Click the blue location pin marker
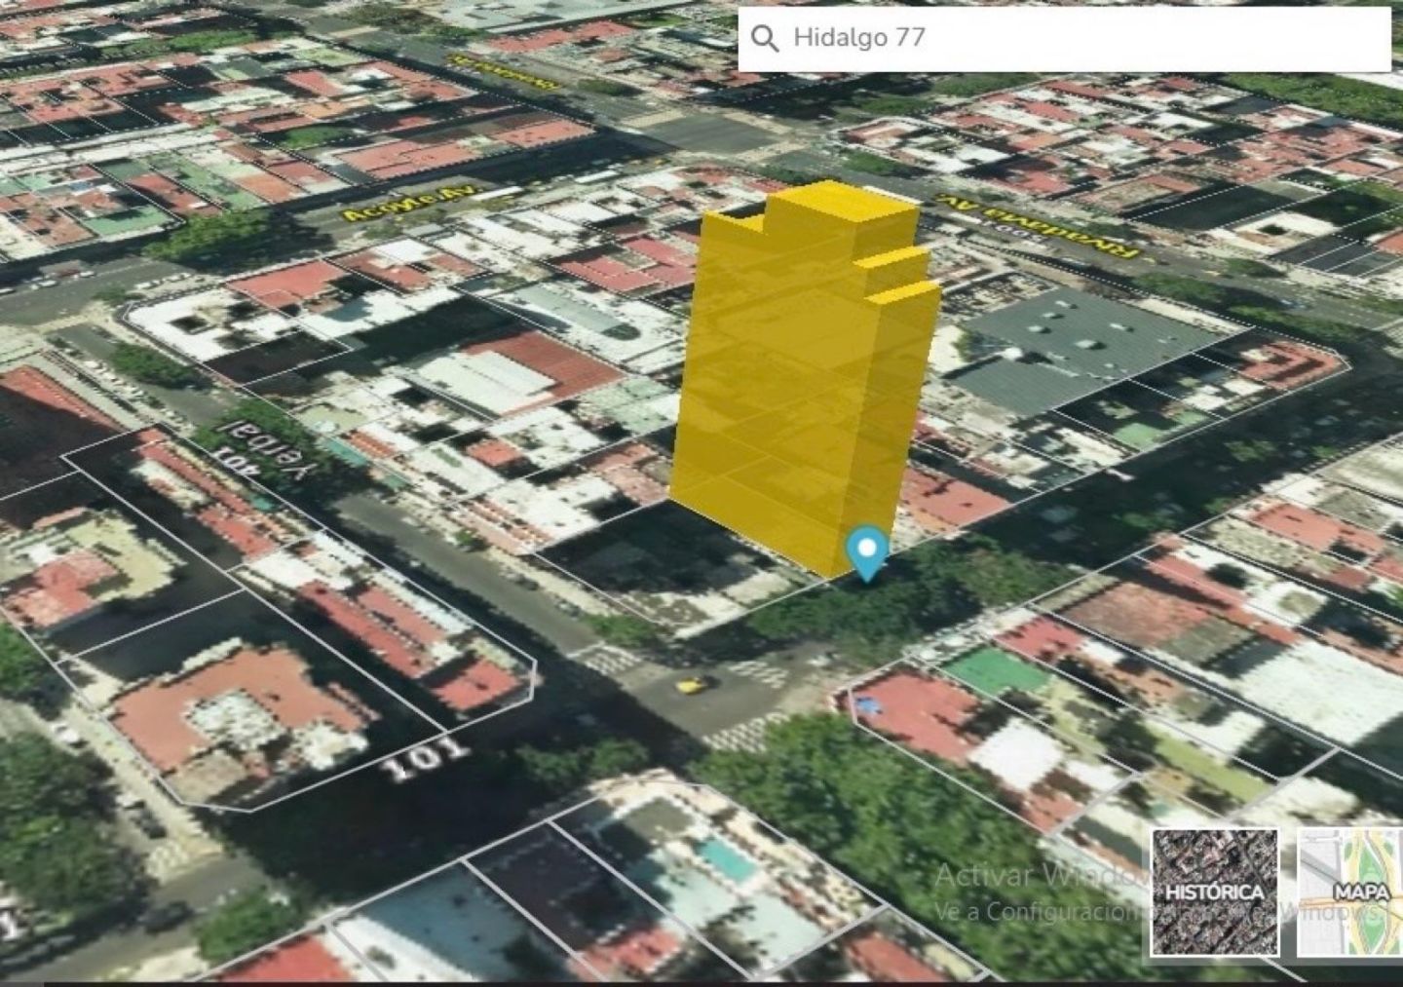 click(x=866, y=551)
